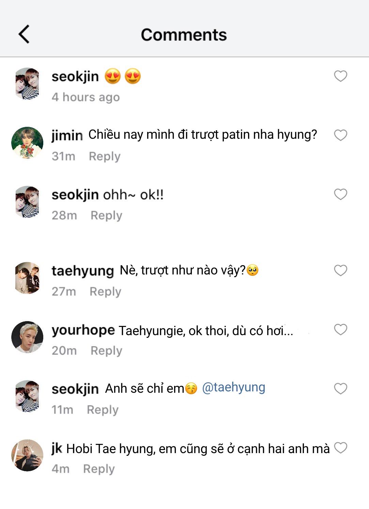Image resolution: width=369 pixels, height=509 pixels.
Task: View jk's profile avatar
Action: click(27, 455)
